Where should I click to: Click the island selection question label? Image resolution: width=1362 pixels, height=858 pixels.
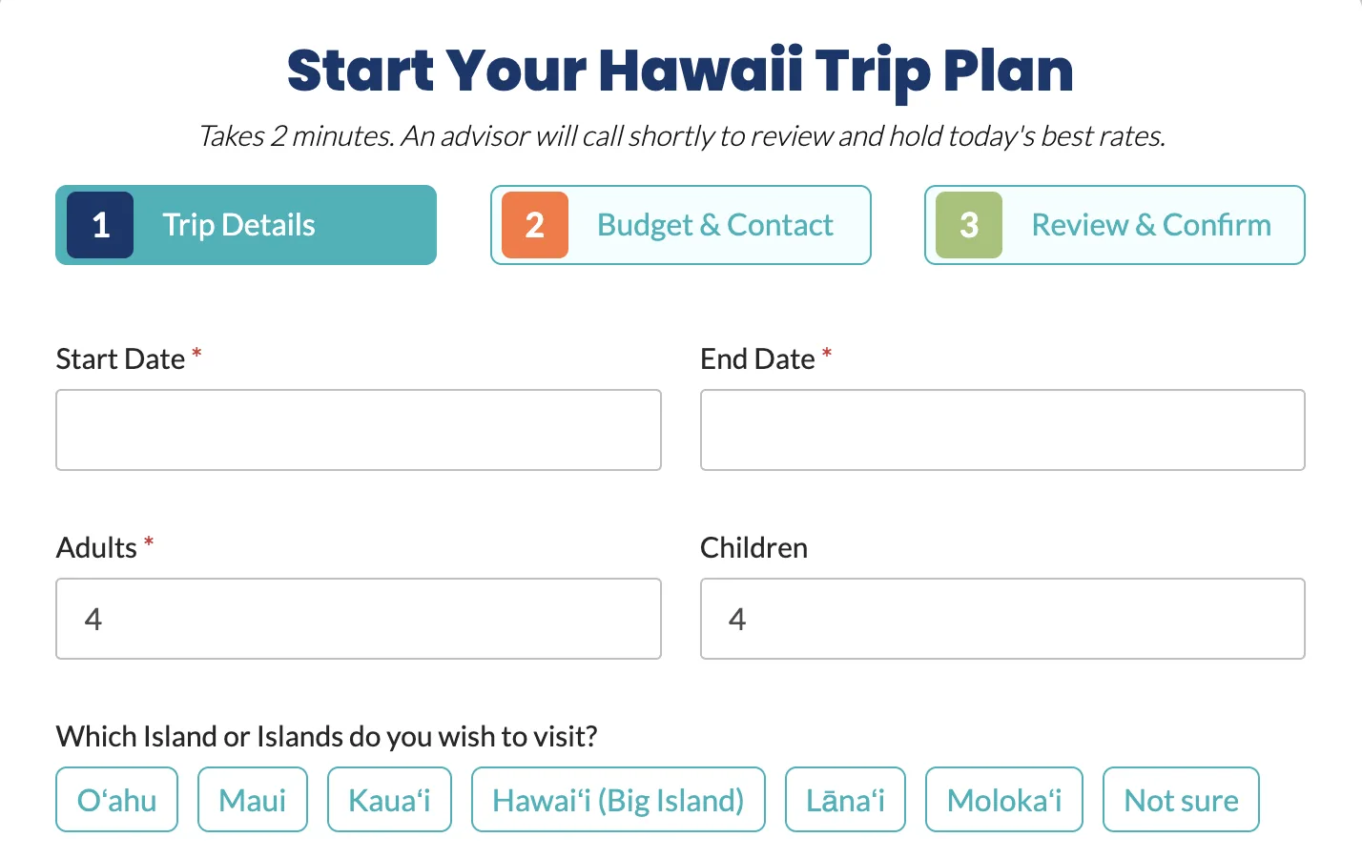click(x=326, y=736)
